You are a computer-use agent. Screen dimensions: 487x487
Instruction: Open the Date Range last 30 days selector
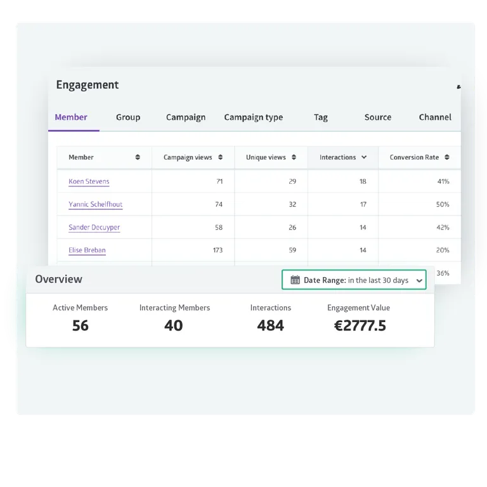[354, 280]
